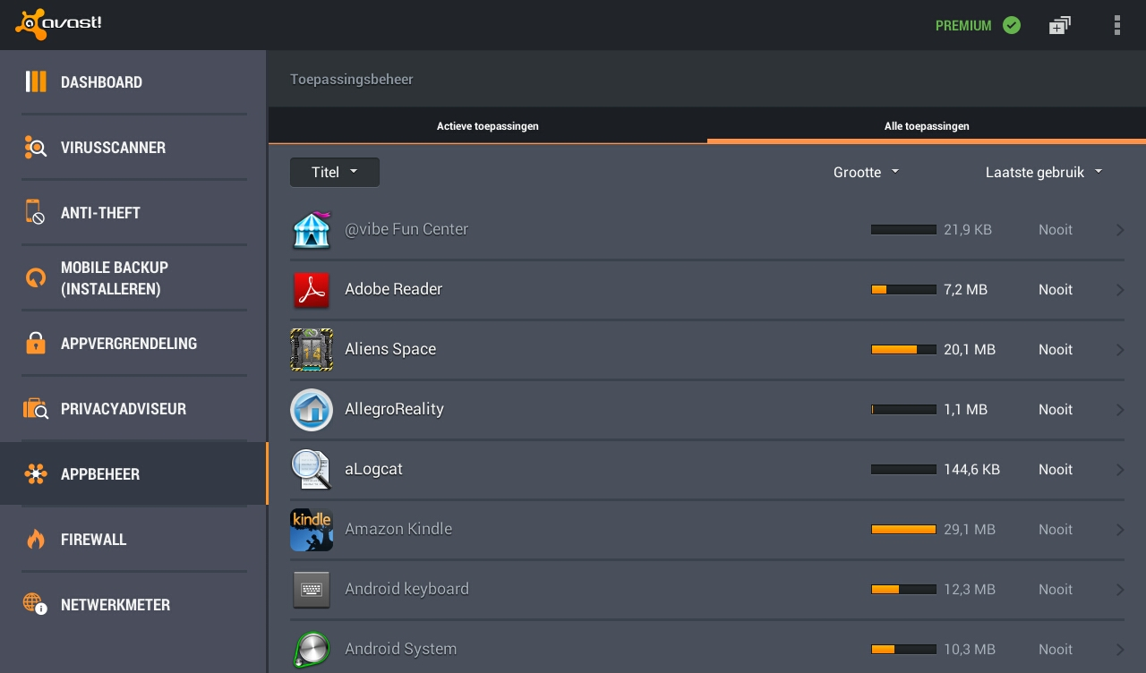Select the Amazon Kindle app name

pyautogui.click(x=398, y=529)
